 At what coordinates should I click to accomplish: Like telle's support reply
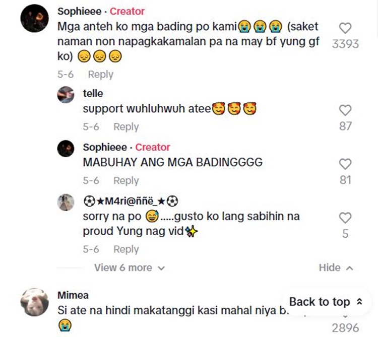coord(345,110)
